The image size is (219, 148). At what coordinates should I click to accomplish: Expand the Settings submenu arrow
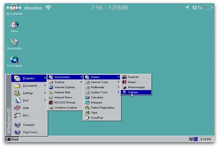point(45,93)
